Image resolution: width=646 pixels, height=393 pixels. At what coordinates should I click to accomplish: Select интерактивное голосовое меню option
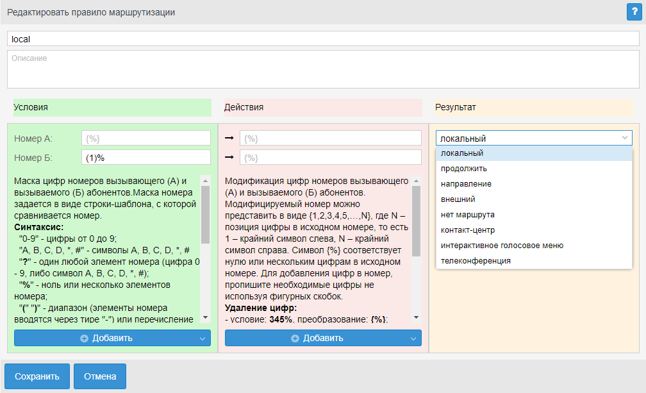502,246
